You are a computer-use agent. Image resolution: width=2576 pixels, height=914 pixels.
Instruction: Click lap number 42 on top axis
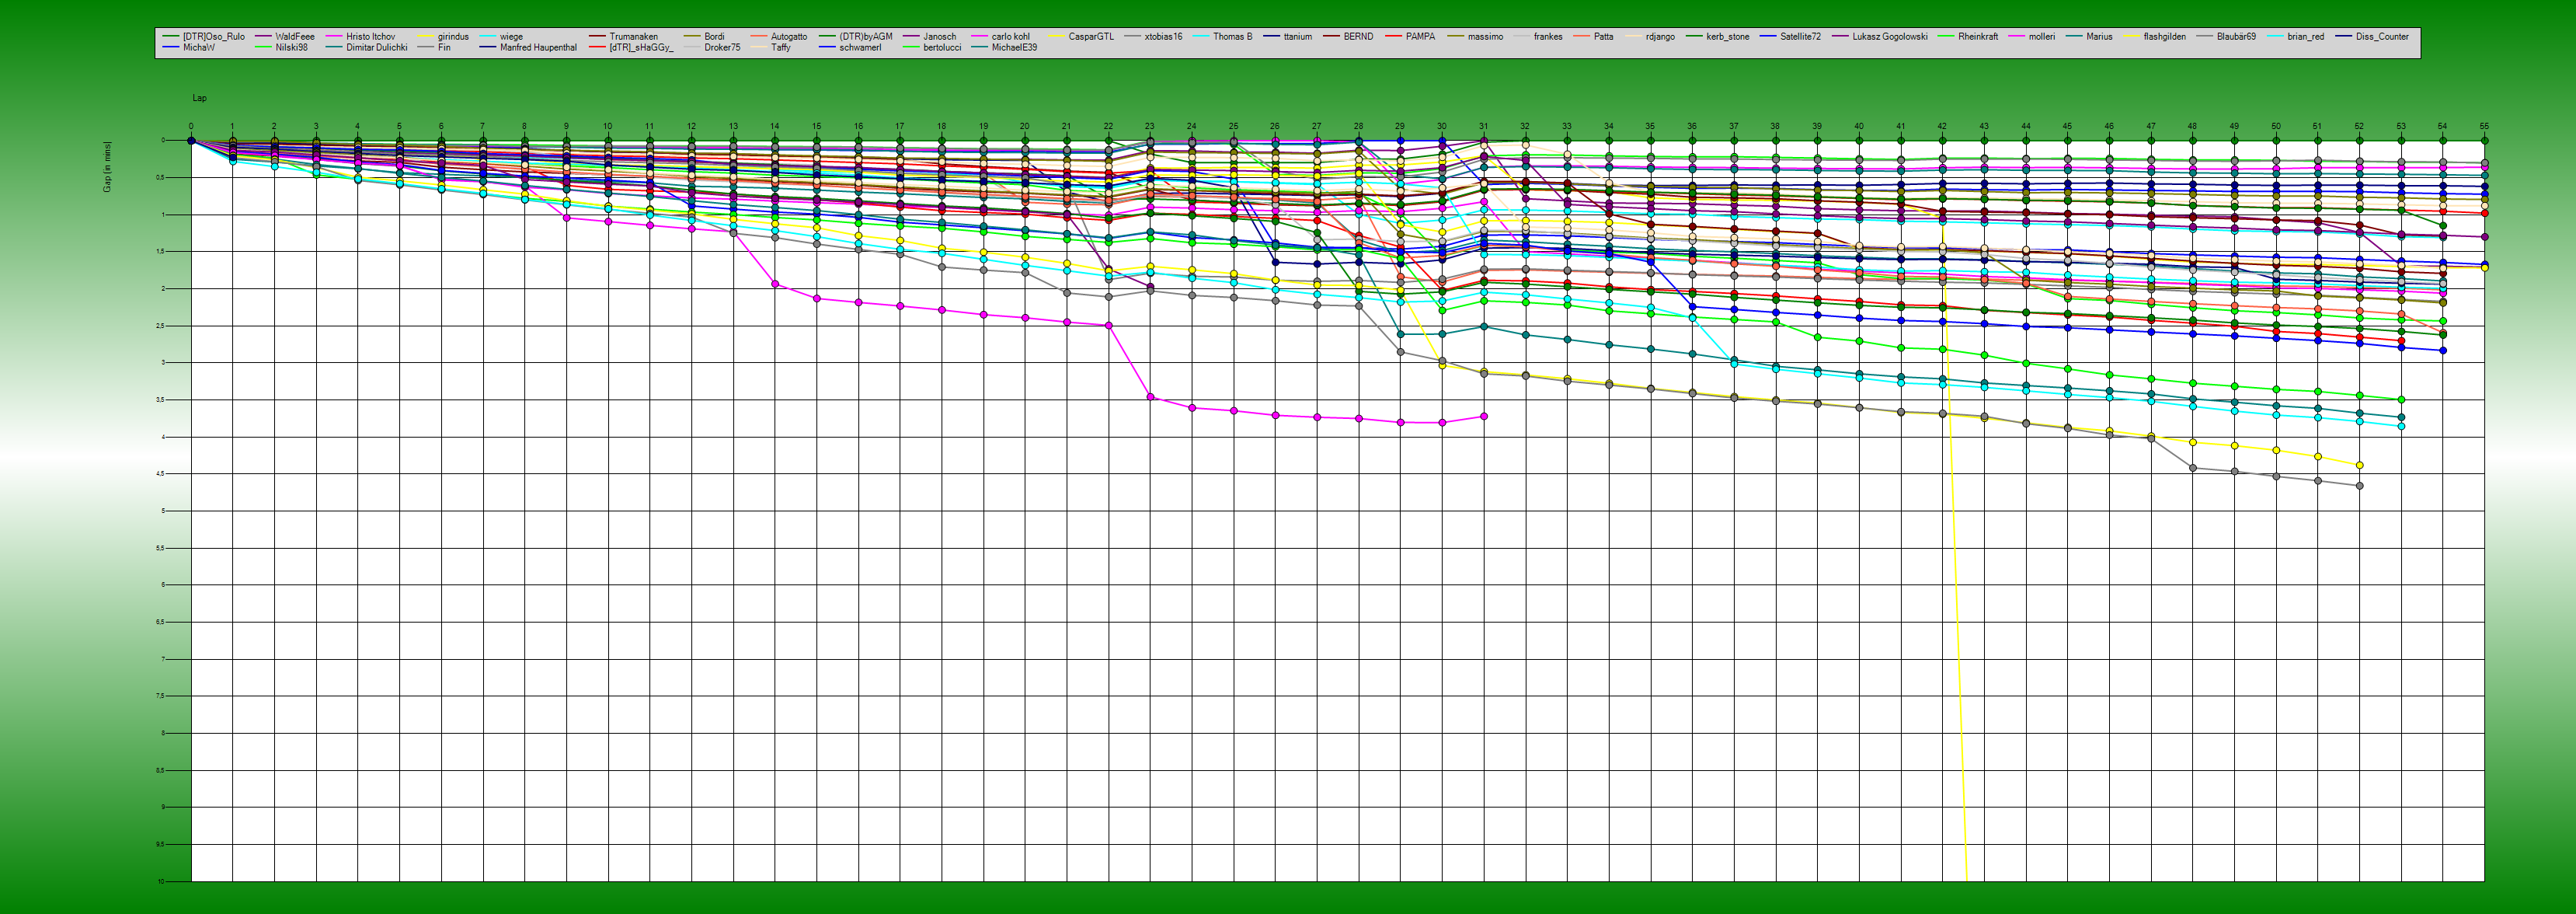click(1942, 127)
